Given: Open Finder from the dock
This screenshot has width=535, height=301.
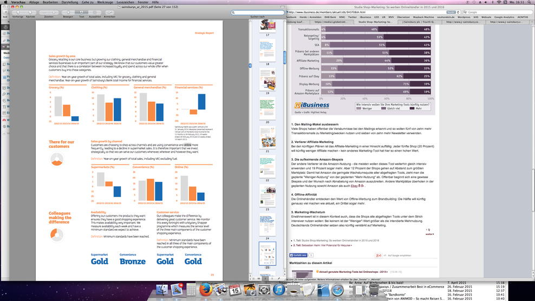Looking at the screenshot, I should click(162, 290).
